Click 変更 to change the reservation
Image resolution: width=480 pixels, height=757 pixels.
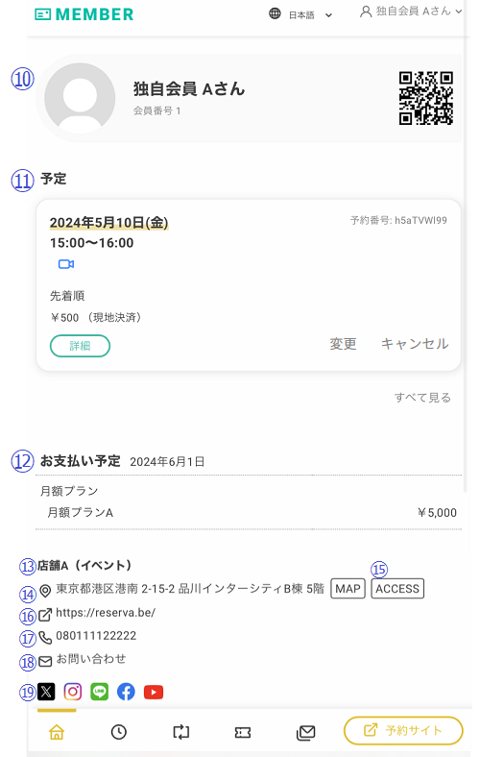click(x=343, y=344)
